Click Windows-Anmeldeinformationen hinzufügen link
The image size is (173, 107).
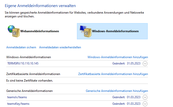(x=118, y=57)
